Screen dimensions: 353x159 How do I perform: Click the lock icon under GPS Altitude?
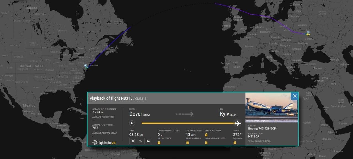pos(159,142)
